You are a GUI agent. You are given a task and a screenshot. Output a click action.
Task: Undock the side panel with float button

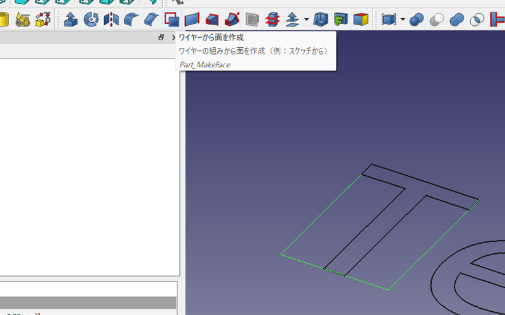point(162,38)
